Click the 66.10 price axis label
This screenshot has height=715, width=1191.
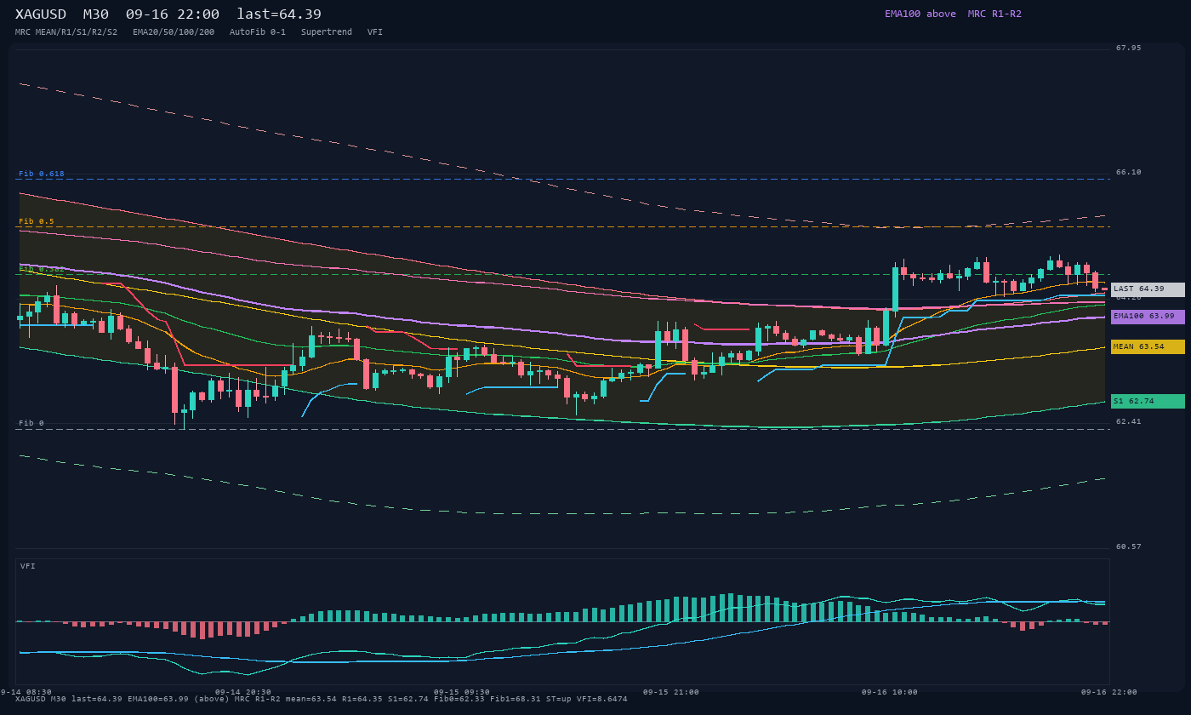[1129, 172]
